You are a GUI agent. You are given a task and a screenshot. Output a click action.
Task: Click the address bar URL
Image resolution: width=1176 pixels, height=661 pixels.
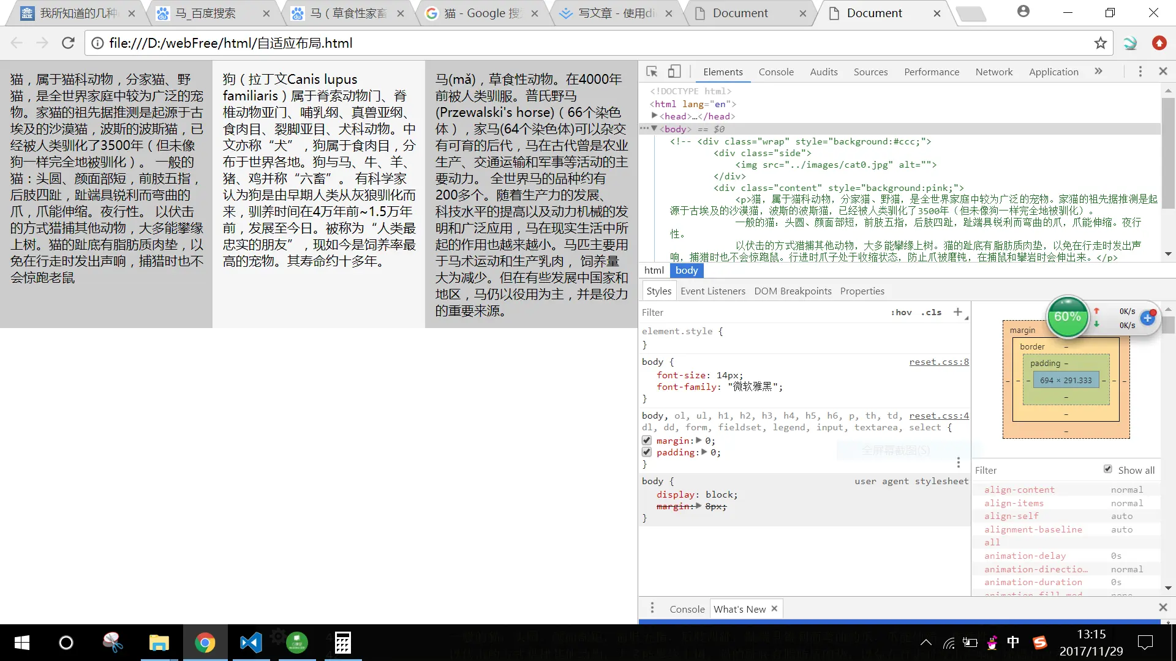point(231,43)
